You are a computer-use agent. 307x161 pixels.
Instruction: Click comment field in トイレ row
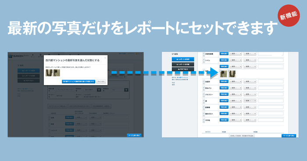coord(271,60)
